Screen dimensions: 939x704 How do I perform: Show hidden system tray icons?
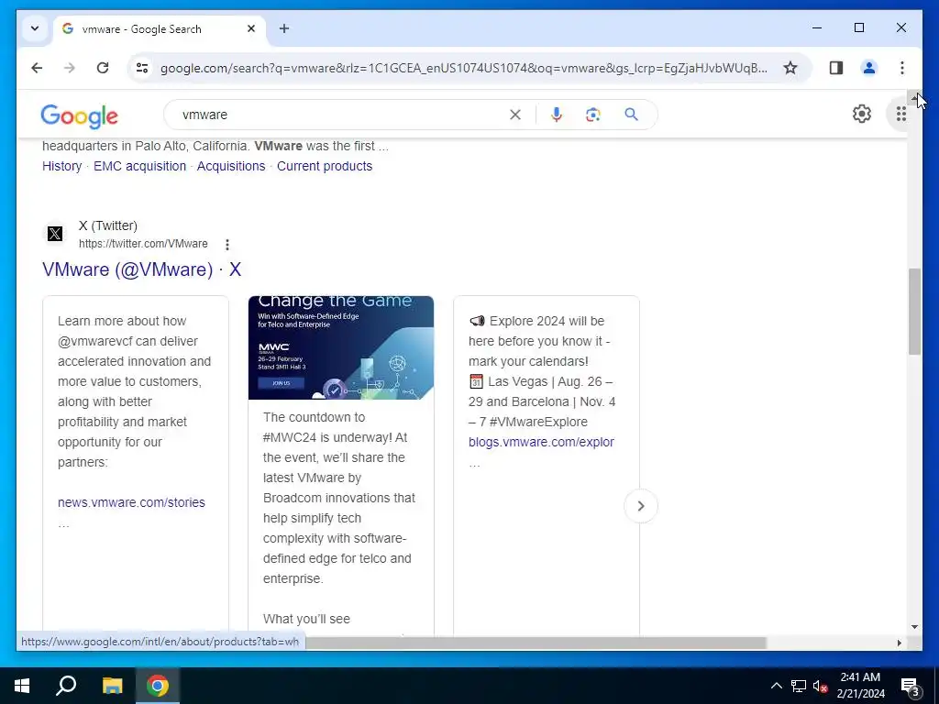point(776,686)
